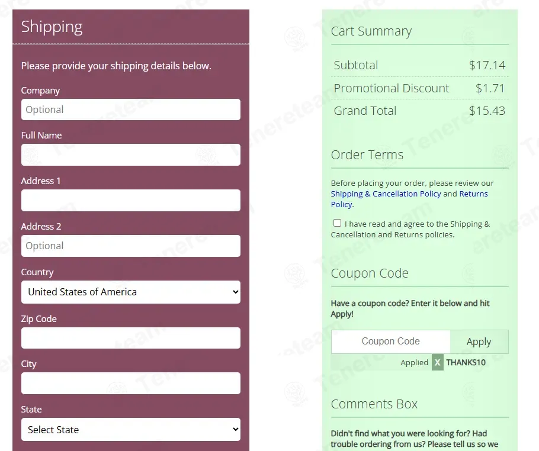Click the optional Address 2 field
Image resolution: width=539 pixels, height=451 pixels.
[130, 246]
